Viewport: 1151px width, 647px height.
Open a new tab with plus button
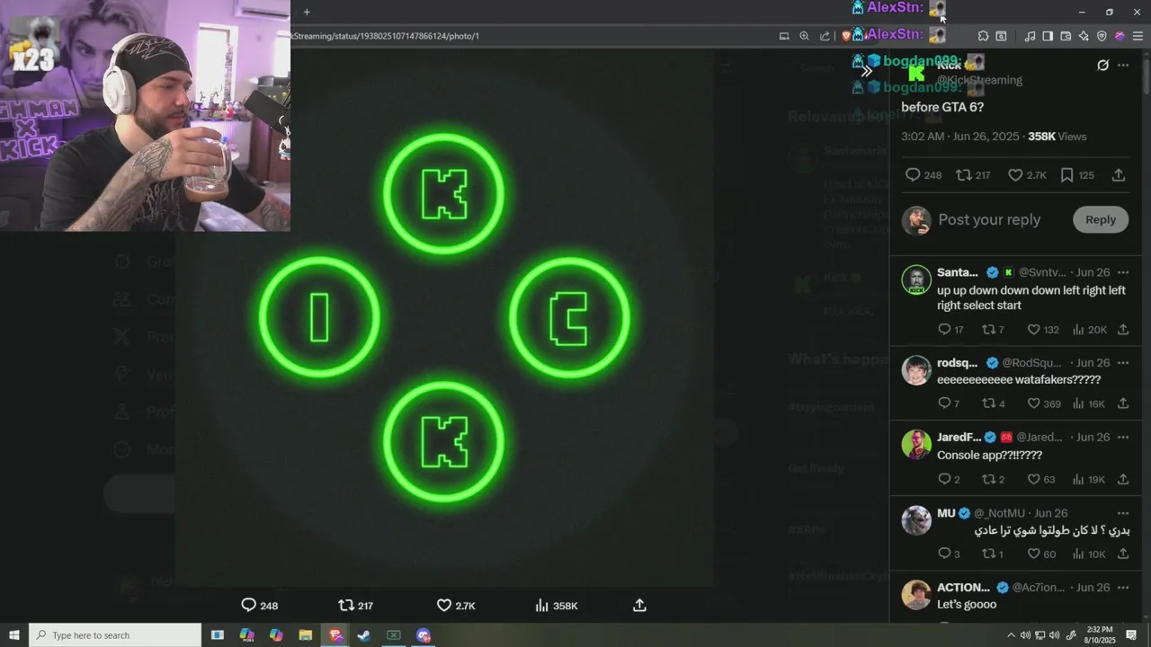tap(307, 12)
